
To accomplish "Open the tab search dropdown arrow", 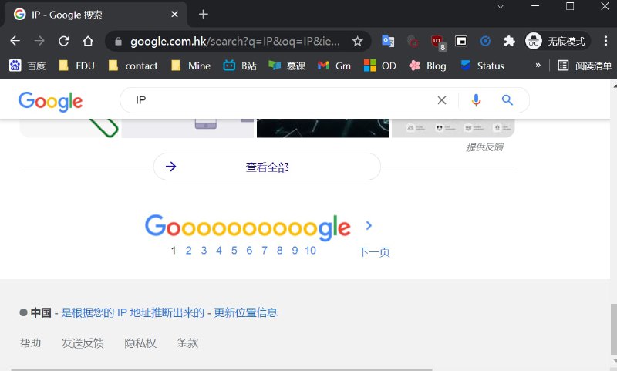I will tap(501, 6).
